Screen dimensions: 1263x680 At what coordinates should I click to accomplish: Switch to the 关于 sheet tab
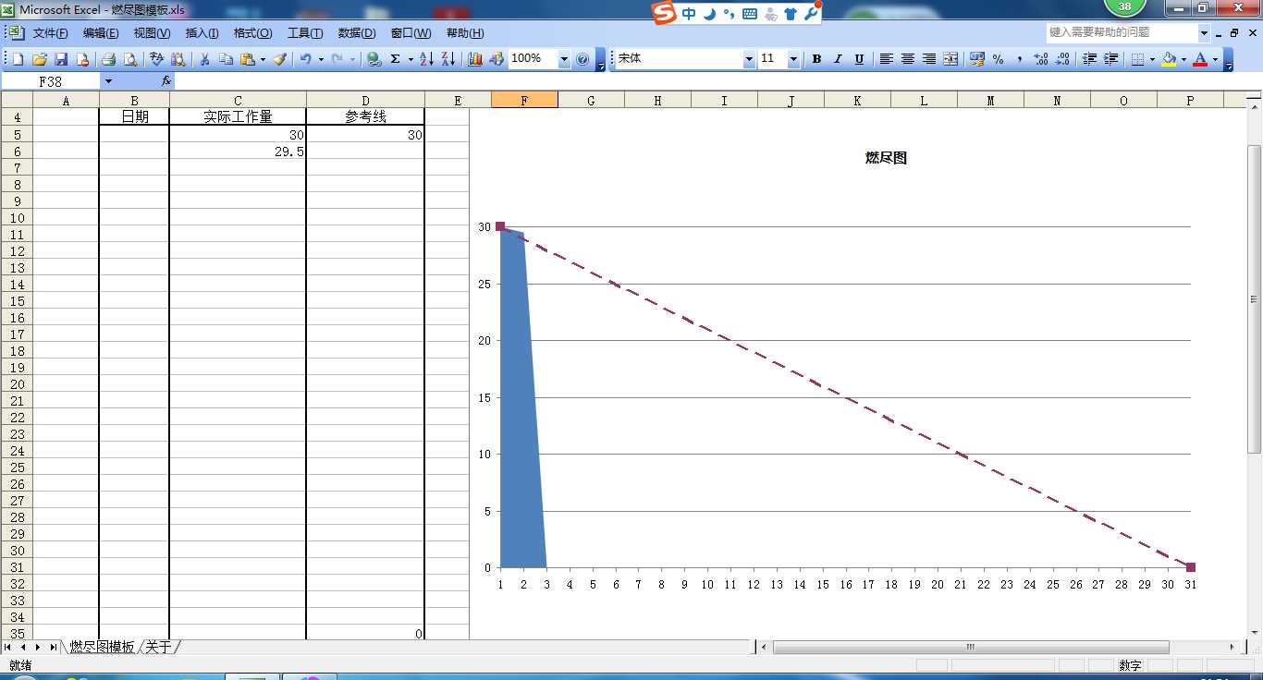coord(159,647)
